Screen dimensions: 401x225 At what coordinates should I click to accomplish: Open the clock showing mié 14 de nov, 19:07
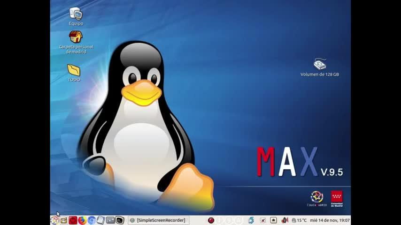tap(330, 220)
